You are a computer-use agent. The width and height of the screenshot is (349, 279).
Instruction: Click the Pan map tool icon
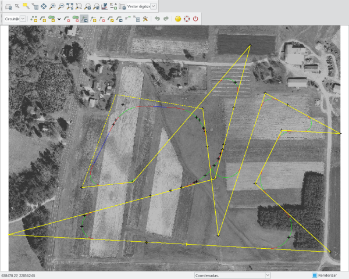coord(44,6)
